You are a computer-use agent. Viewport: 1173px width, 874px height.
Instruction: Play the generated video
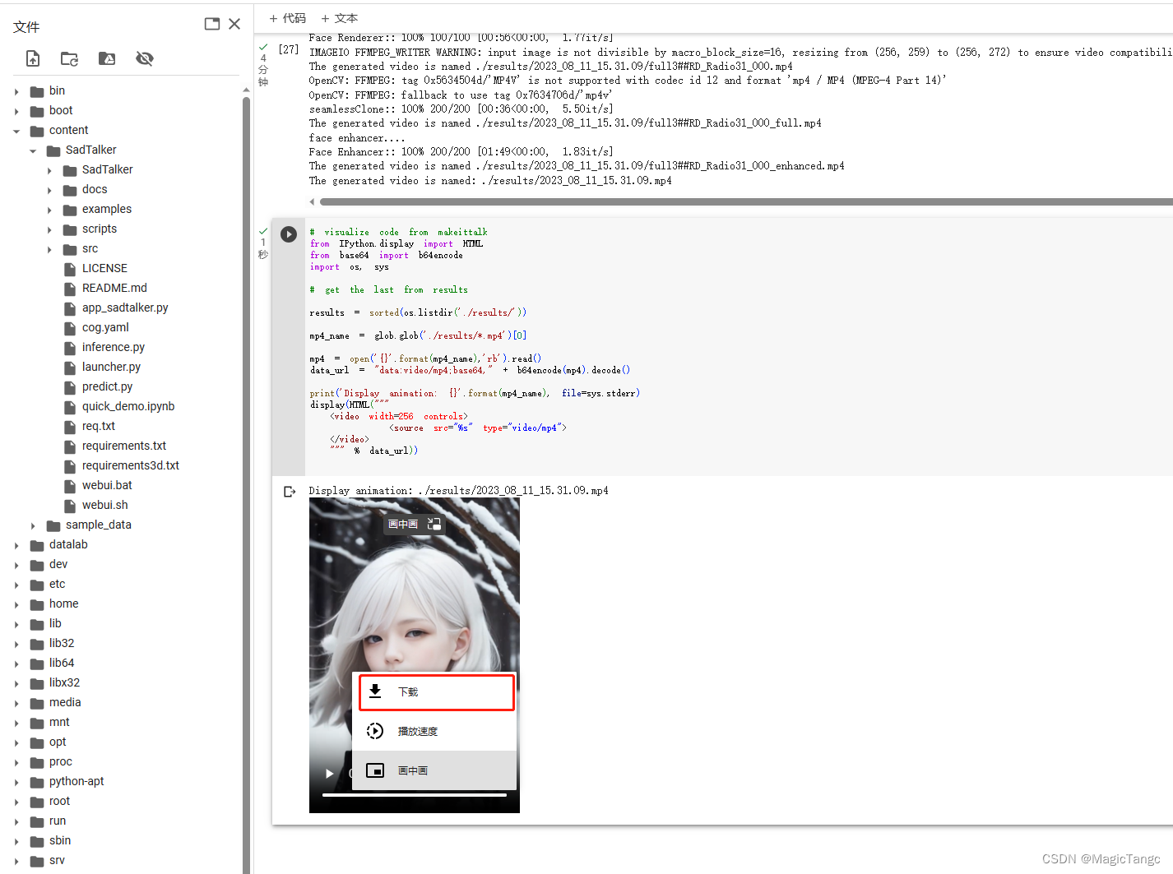click(329, 774)
